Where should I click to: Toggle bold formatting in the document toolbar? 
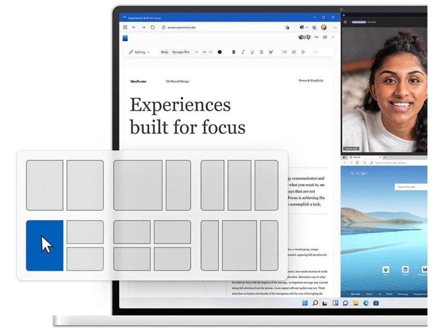point(234,52)
